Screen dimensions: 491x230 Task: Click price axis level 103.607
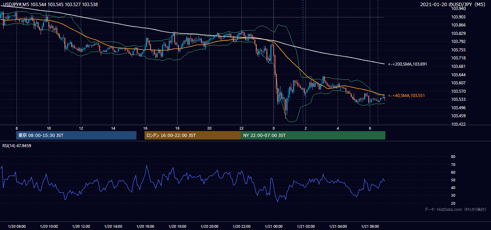click(x=458, y=83)
